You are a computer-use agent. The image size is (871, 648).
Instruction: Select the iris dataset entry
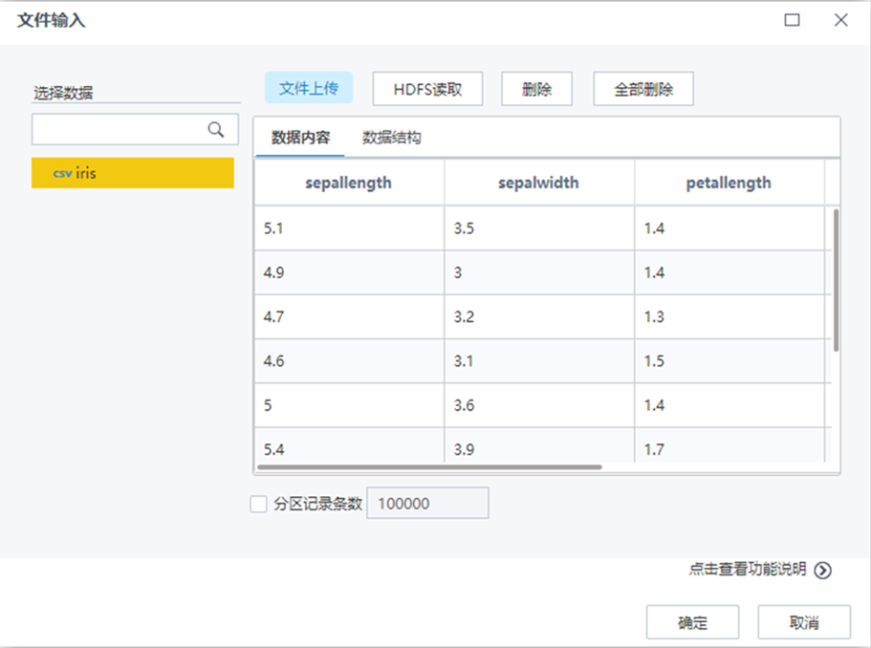pos(134,174)
